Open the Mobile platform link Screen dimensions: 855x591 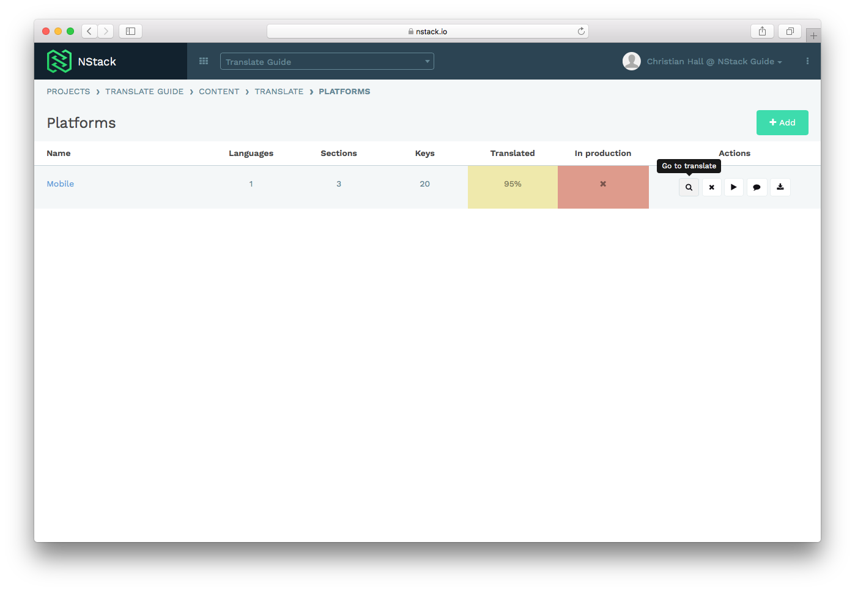[x=61, y=184]
